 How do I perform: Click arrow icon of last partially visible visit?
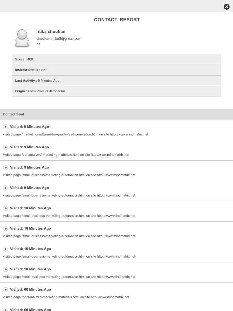click(x=5, y=309)
